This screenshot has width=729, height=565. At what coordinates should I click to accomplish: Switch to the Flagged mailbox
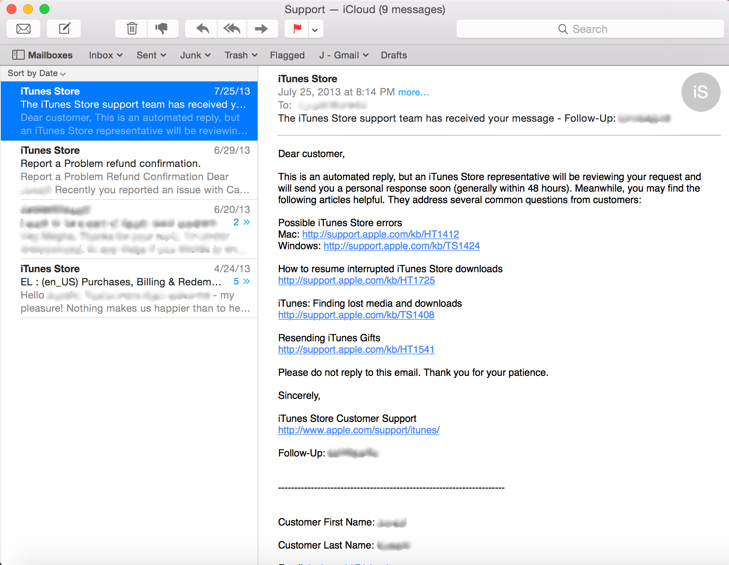pos(287,55)
